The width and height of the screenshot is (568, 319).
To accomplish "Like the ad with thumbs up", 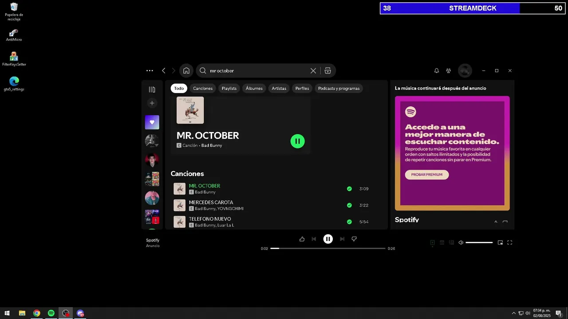I will 302,239.
